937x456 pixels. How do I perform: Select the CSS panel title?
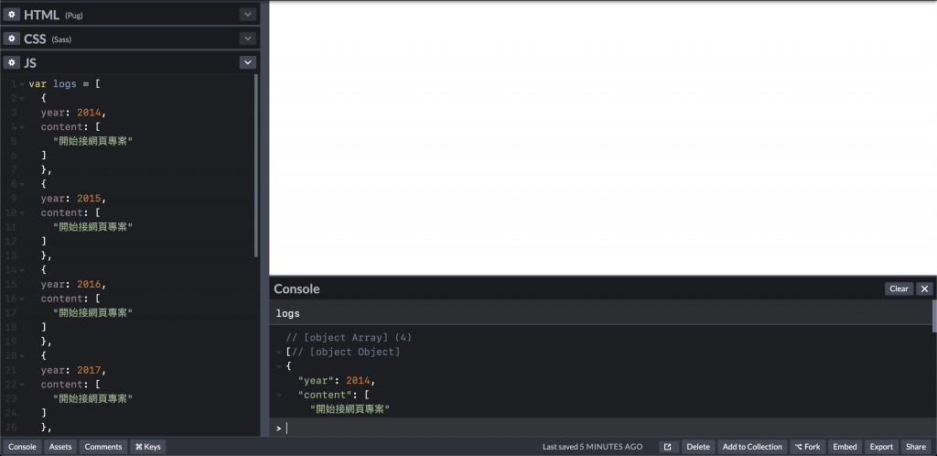tap(35, 38)
